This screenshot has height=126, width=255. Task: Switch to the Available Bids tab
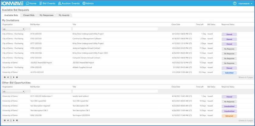[11, 15]
